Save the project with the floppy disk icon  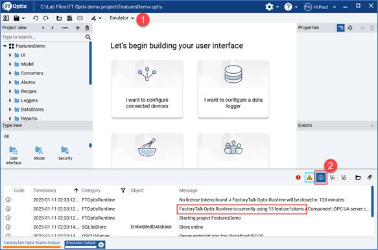(16, 18)
